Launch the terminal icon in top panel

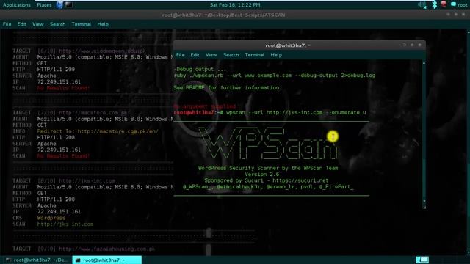click(x=69, y=5)
